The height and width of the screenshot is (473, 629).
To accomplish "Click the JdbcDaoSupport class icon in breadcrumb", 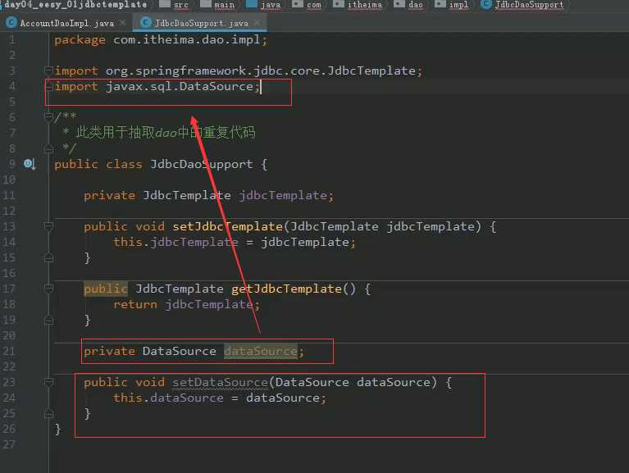I will point(486,4).
